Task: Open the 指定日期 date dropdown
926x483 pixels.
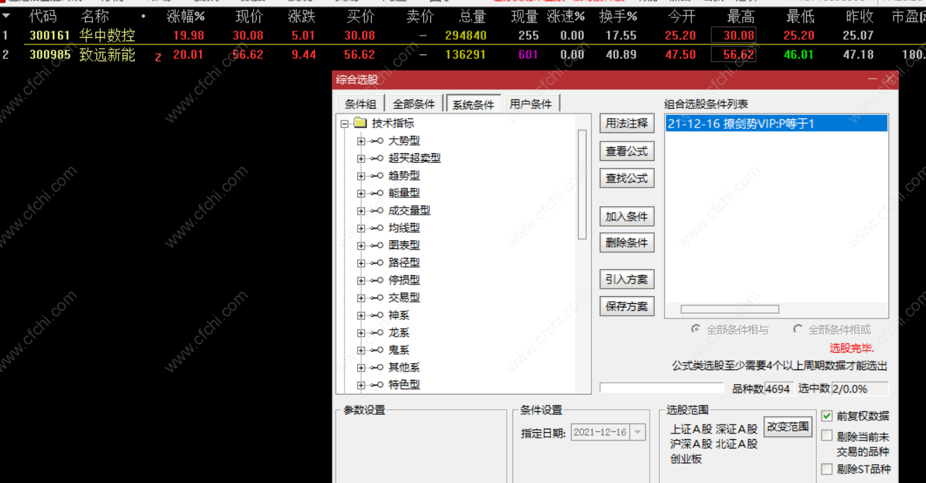Action: coord(637,432)
